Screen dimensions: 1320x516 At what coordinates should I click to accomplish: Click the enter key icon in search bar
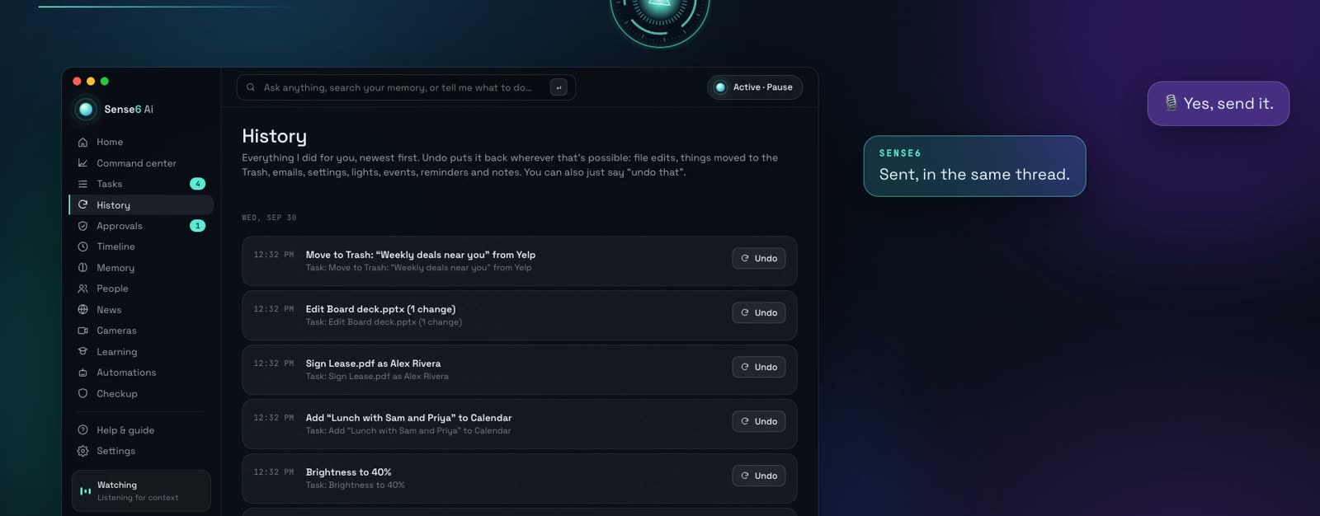coord(559,87)
